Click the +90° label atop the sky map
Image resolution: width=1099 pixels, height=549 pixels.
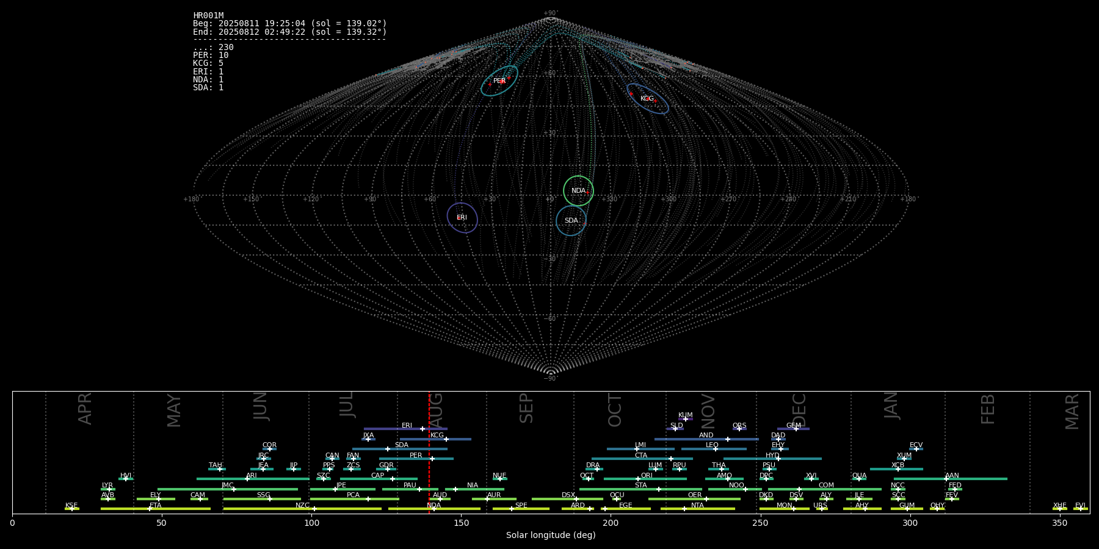551,13
